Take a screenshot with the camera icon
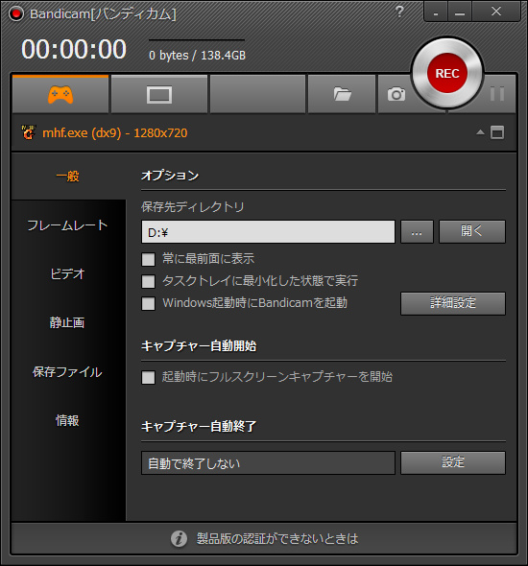The width and height of the screenshot is (528, 566). (396, 94)
